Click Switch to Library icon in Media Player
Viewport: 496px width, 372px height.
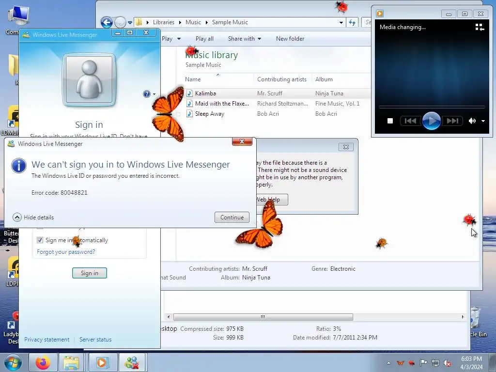480,27
